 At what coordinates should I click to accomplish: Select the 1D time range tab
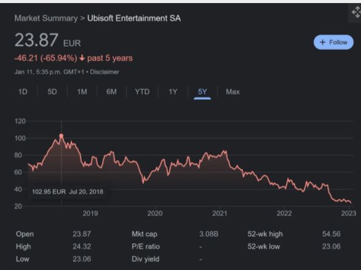(x=23, y=92)
